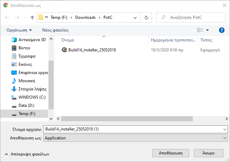Click the blue downloads arrow icon

(14, 89)
